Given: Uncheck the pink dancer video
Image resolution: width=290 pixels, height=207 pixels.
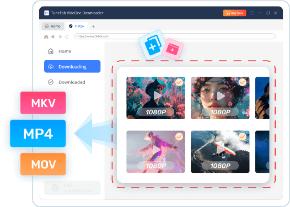Looking at the screenshot, I should coord(179,137).
